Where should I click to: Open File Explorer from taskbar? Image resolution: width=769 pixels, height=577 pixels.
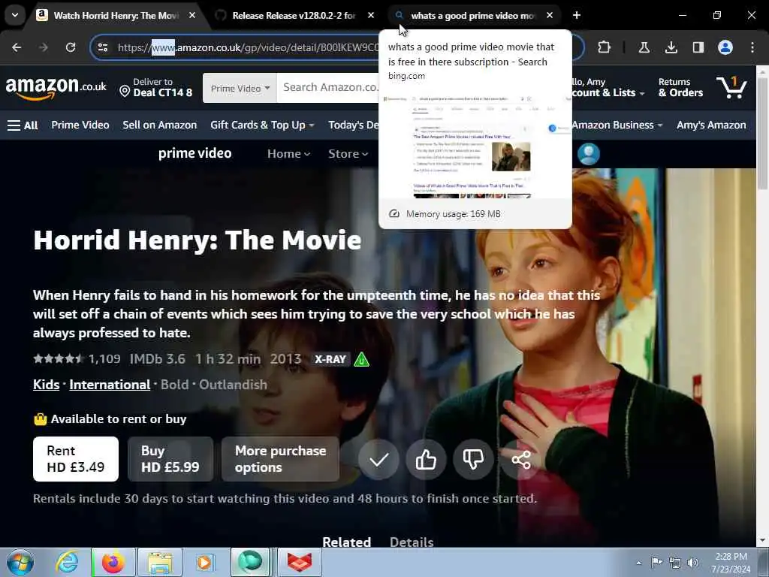pyautogui.click(x=160, y=562)
